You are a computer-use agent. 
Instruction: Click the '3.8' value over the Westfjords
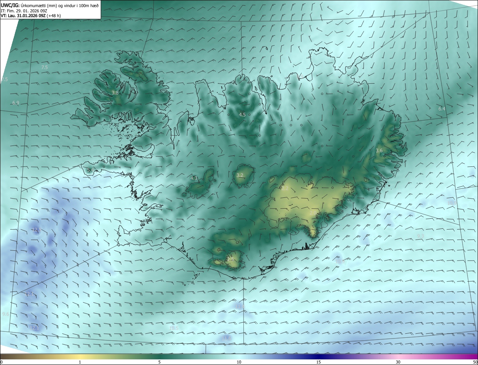(x=115, y=93)
